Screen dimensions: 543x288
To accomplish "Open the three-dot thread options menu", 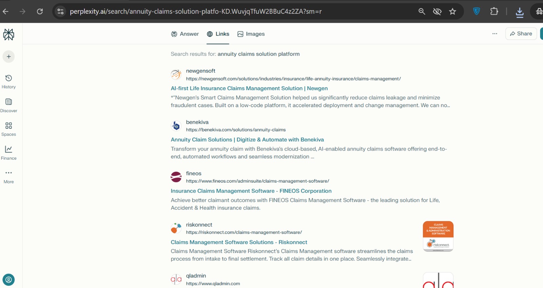I will (x=495, y=34).
